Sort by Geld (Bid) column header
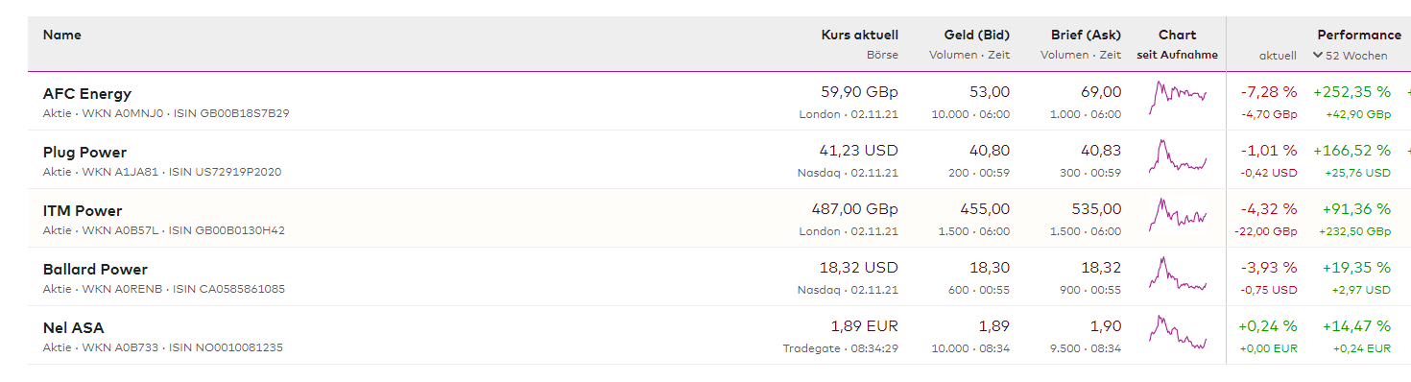Image resolution: width=1411 pixels, height=382 pixels. click(x=977, y=35)
